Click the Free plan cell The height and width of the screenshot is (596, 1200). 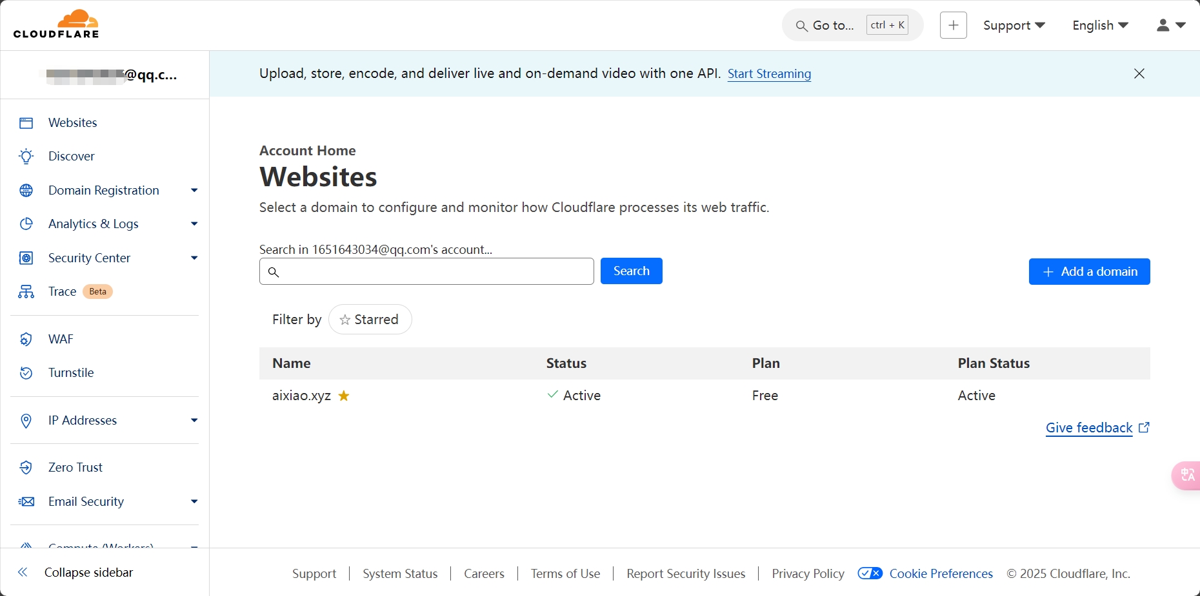tap(765, 396)
